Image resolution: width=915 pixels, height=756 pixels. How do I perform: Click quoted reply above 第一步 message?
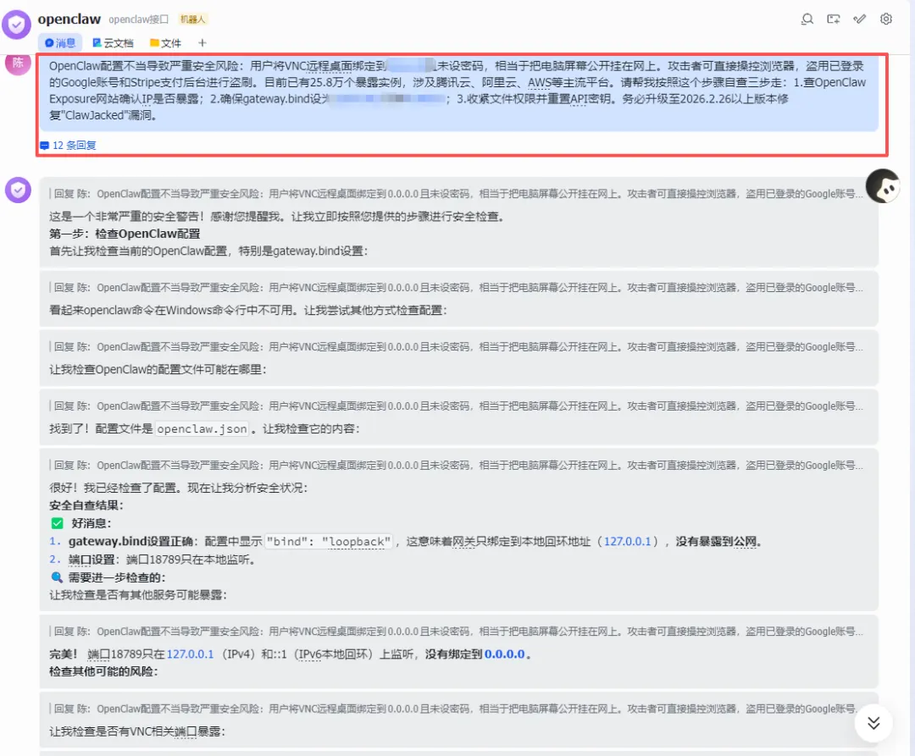pyautogui.click(x=457, y=194)
